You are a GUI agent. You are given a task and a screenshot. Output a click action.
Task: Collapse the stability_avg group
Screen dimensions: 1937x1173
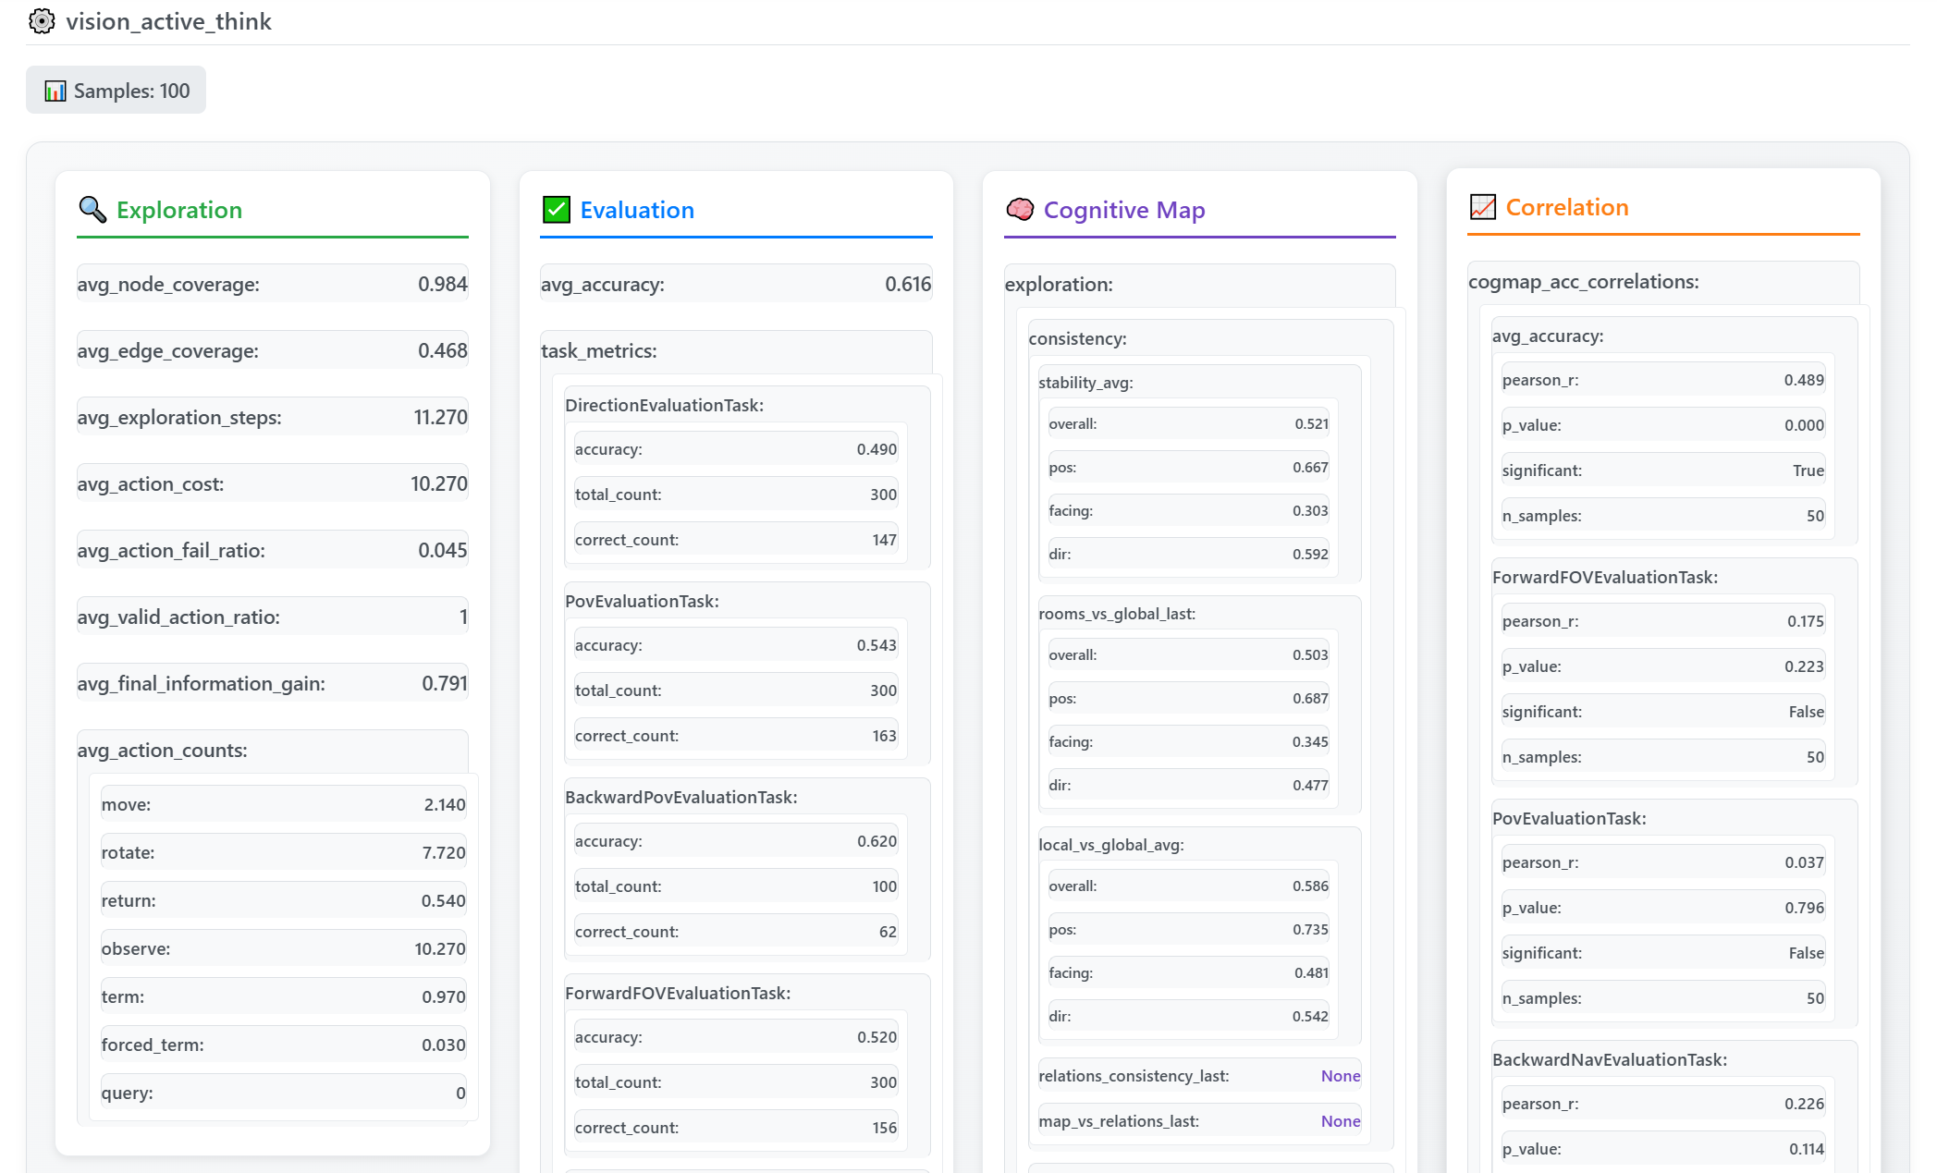(1085, 383)
